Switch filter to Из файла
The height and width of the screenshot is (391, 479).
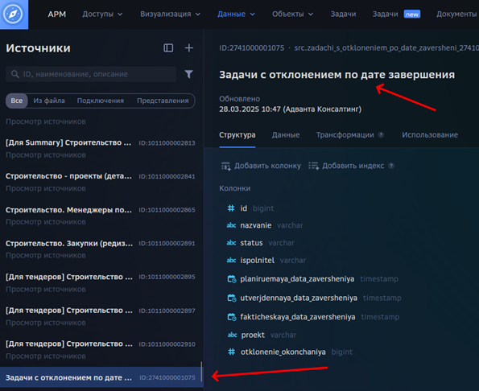(x=49, y=101)
